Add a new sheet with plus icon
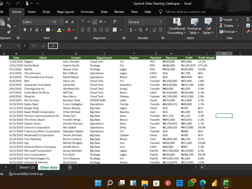252x189 pixels. coord(70,167)
